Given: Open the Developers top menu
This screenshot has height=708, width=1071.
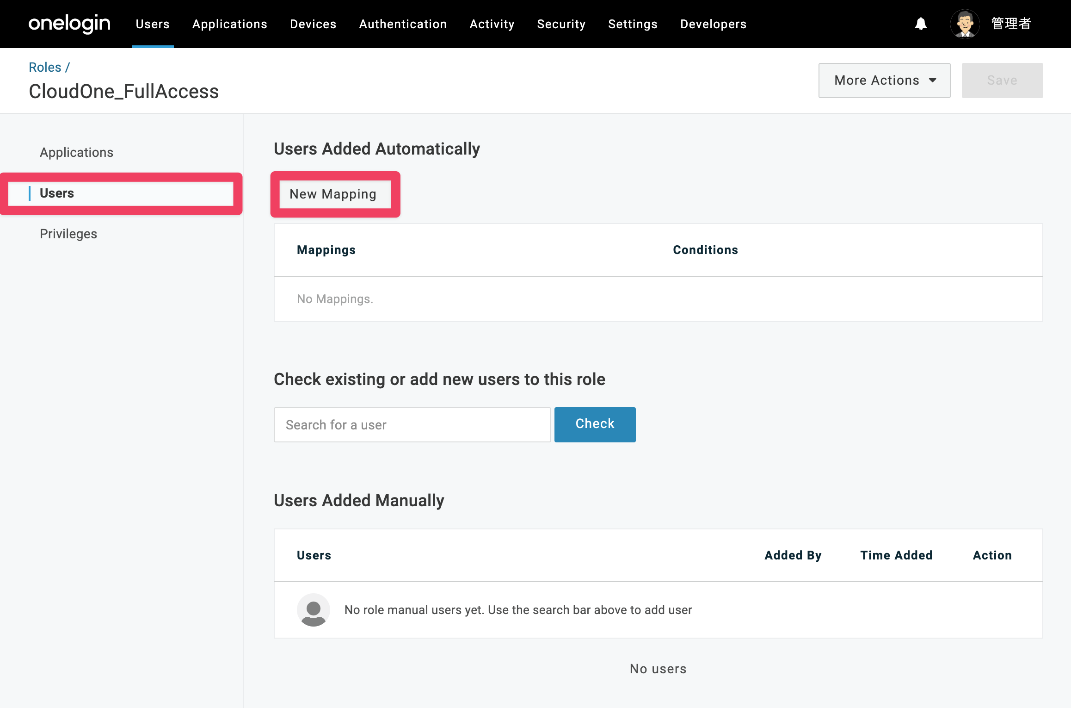Looking at the screenshot, I should (713, 24).
